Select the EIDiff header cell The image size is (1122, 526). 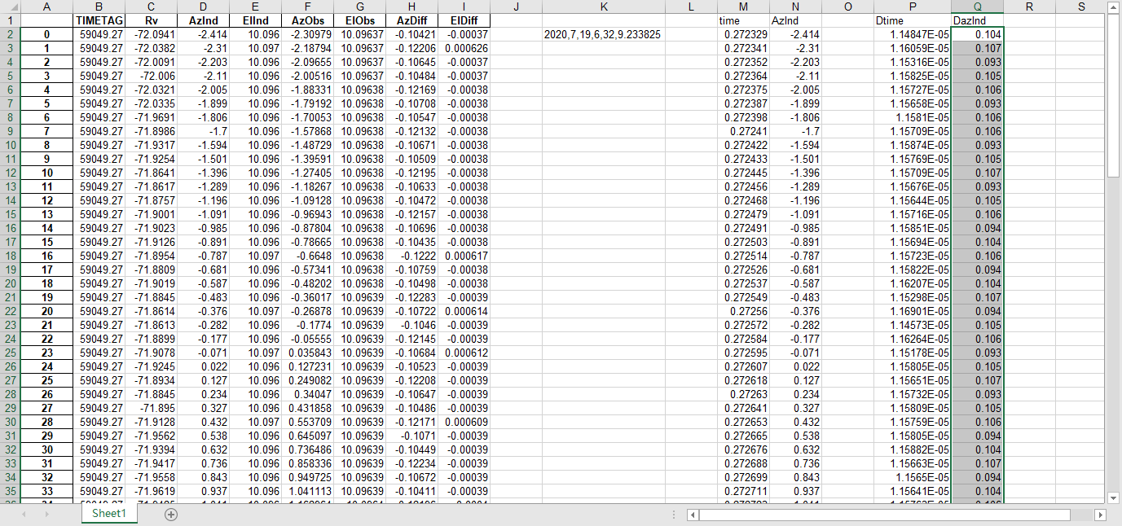(464, 20)
